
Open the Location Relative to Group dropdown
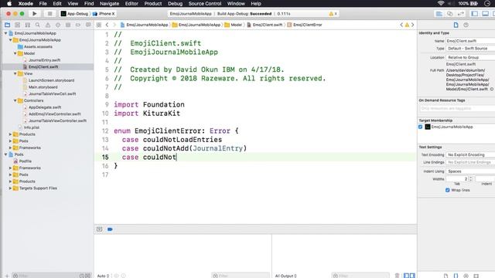(470, 57)
